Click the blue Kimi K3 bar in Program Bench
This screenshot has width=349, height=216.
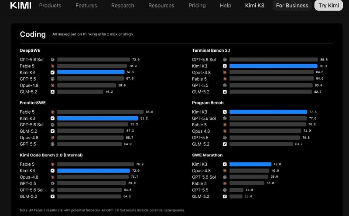268,112
